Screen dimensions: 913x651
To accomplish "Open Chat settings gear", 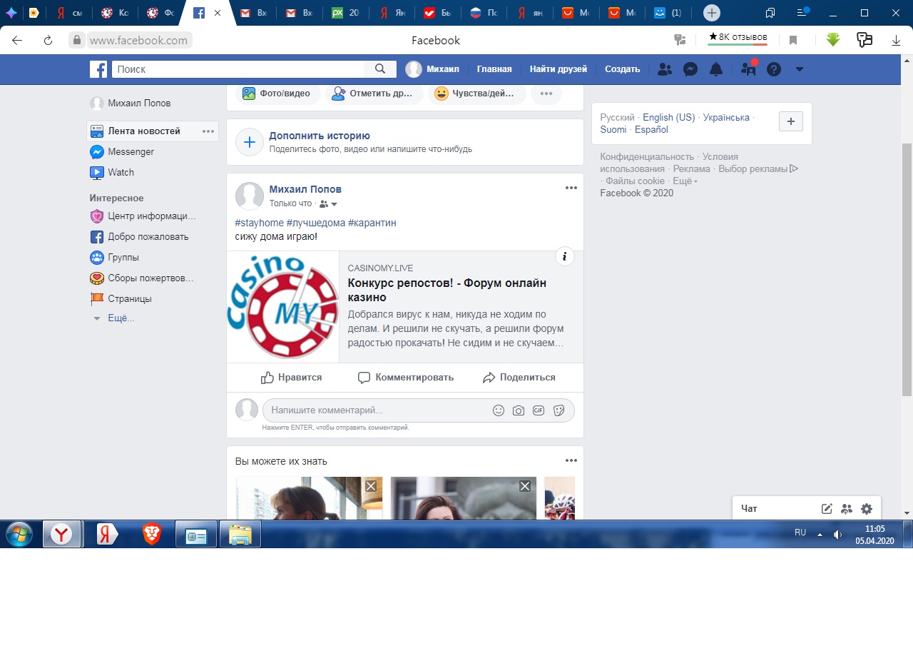I will click(x=867, y=509).
